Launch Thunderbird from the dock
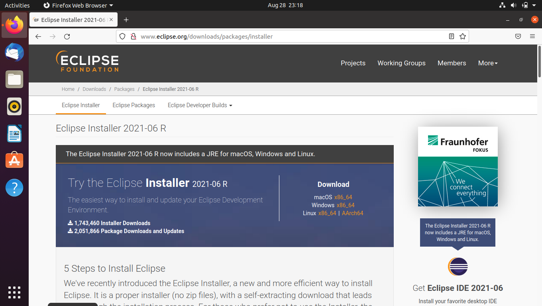542x306 pixels. 14,52
